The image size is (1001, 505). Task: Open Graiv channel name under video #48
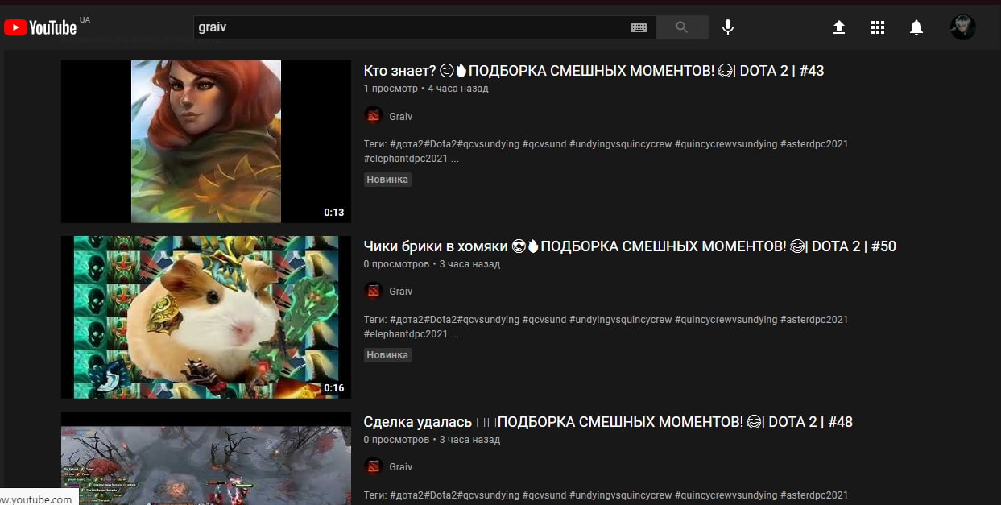pyautogui.click(x=400, y=467)
